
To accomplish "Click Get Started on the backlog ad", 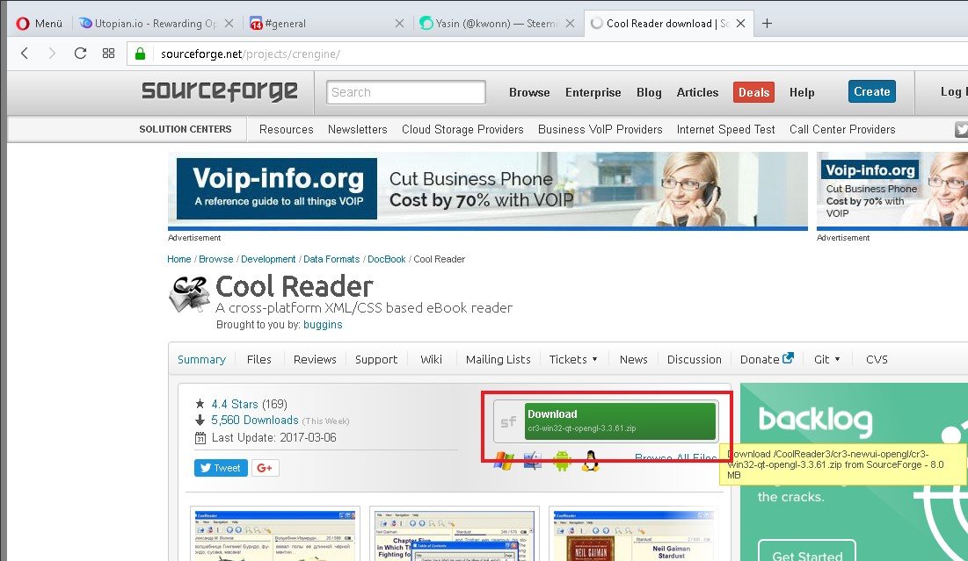I will tap(807, 552).
